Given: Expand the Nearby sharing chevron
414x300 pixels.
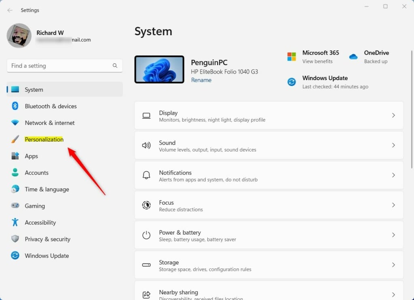Looking at the screenshot, I should [393, 294].
